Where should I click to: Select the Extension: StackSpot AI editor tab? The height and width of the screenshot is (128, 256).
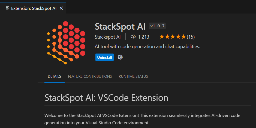tap(33, 8)
